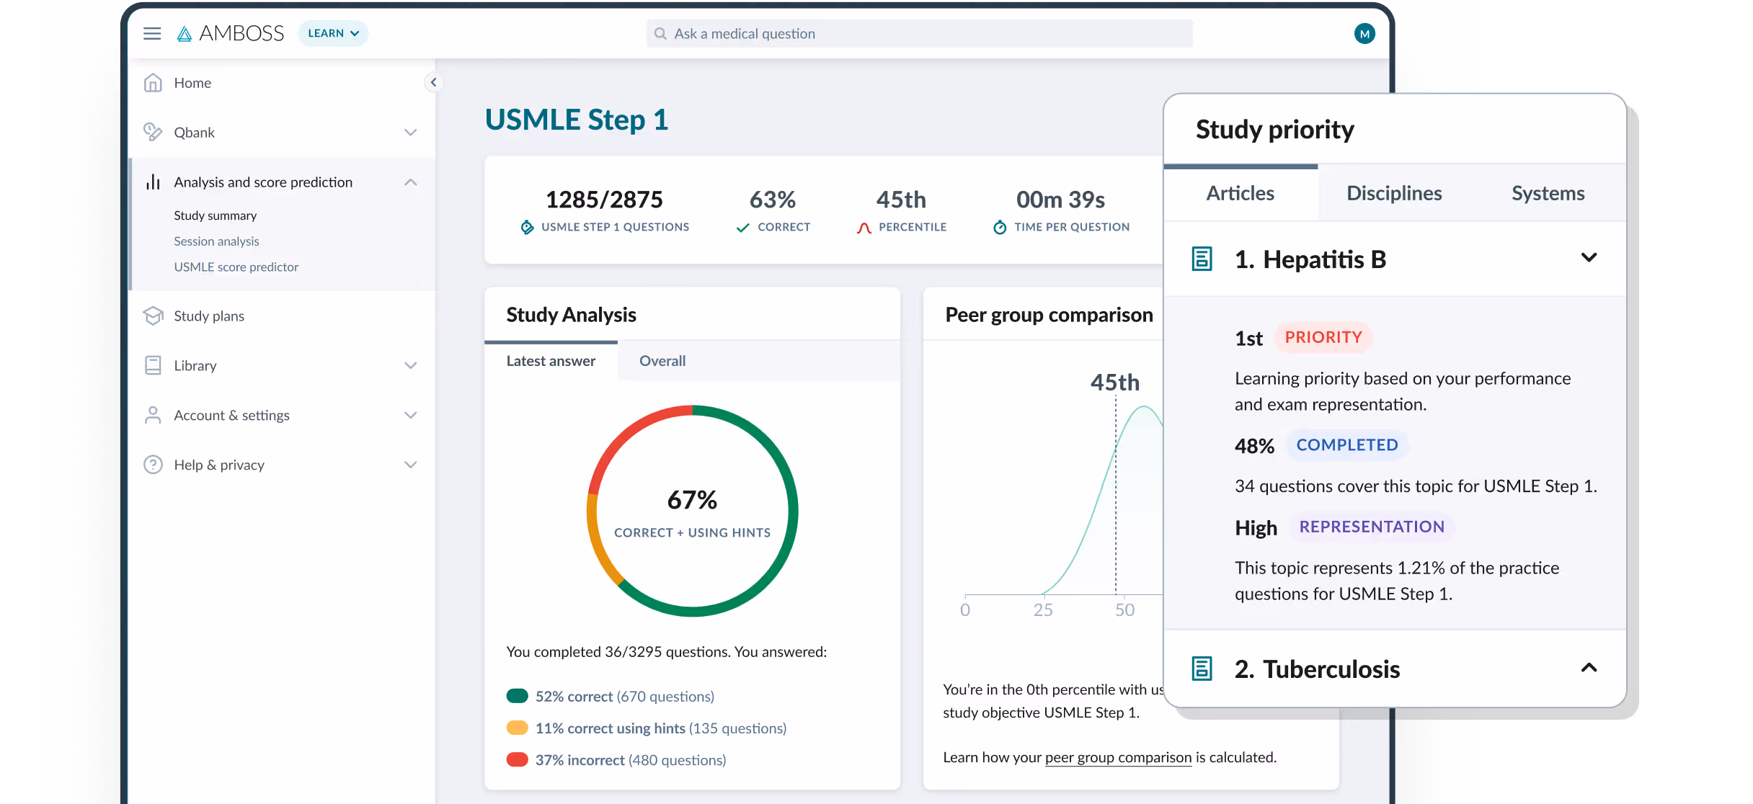The width and height of the screenshot is (1753, 804).
Task: Expand the Qbank chevron
Action: (411, 133)
